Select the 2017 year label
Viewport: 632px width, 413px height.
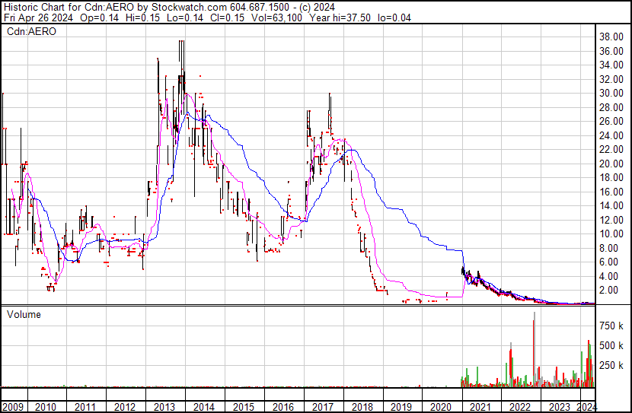click(322, 407)
